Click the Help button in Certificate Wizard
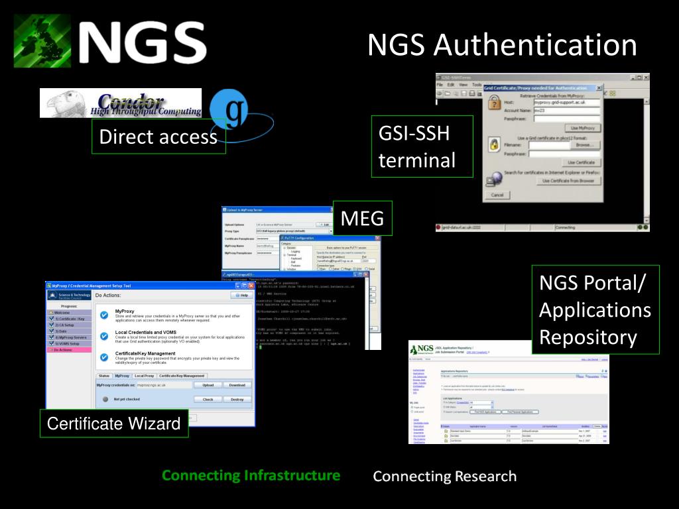 point(241,295)
